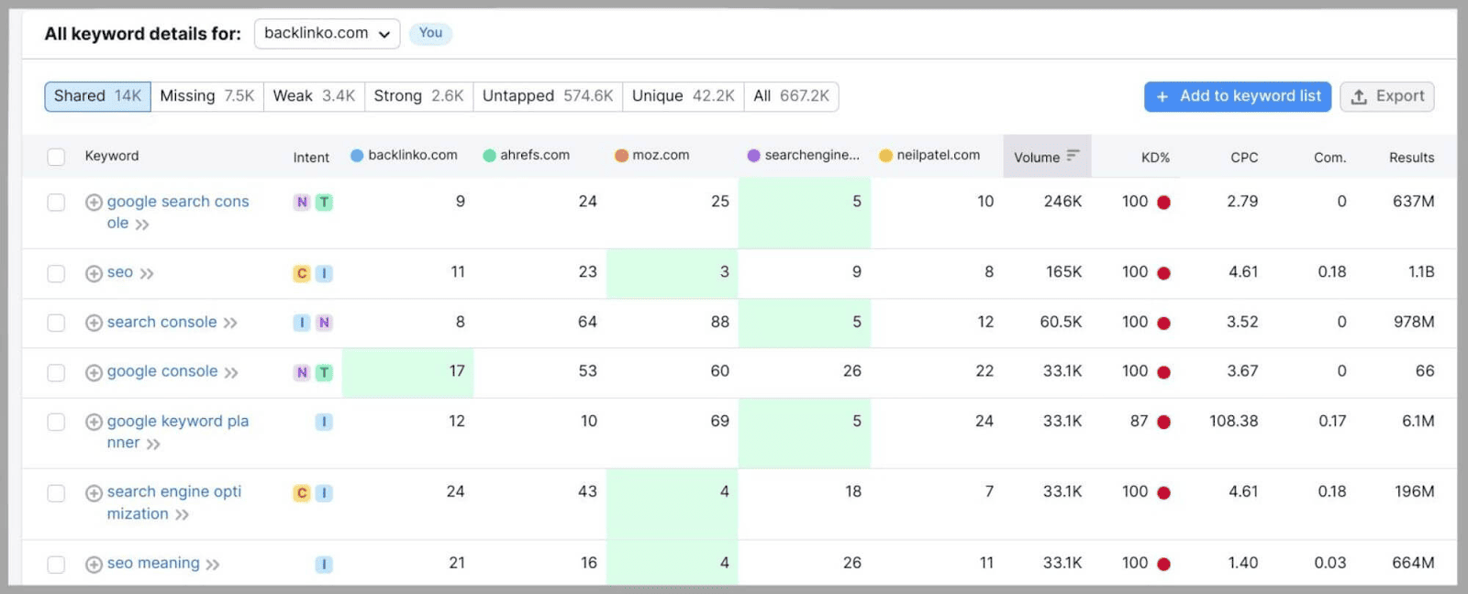This screenshot has width=1468, height=594.
Task: Click the KD% column header
Action: point(1155,158)
